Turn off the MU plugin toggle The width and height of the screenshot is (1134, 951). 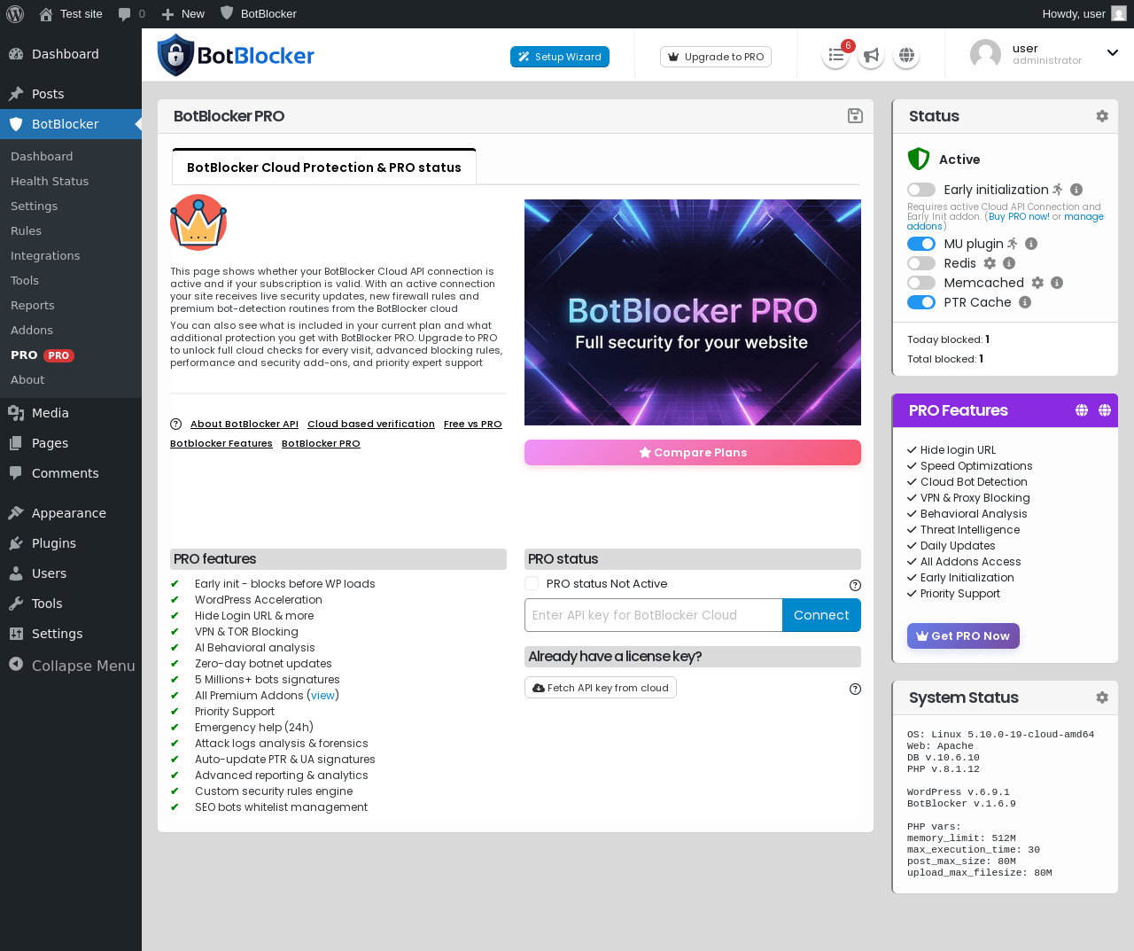921,244
